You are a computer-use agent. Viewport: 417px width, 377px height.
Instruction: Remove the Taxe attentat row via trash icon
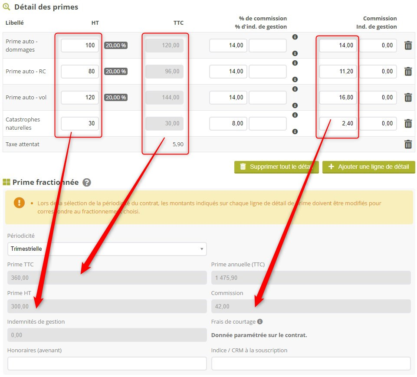408,144
